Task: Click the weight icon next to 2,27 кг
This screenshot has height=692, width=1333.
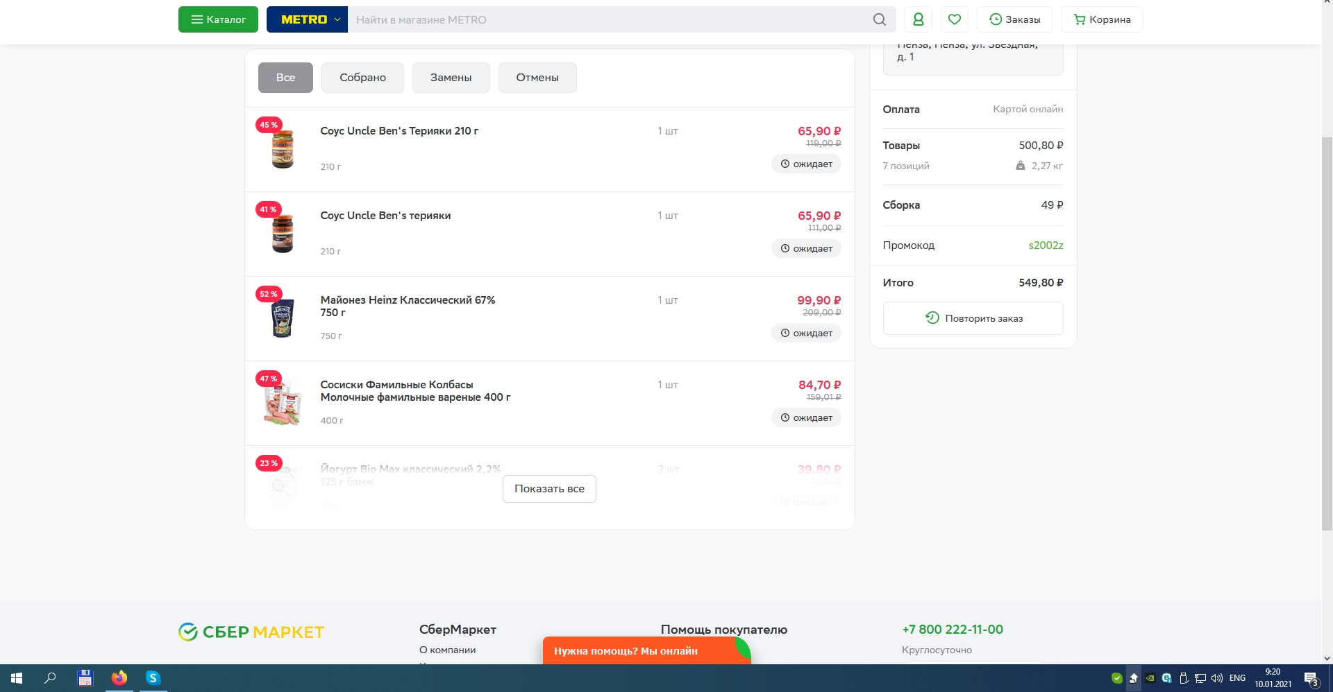Action: click(1021, 166)
